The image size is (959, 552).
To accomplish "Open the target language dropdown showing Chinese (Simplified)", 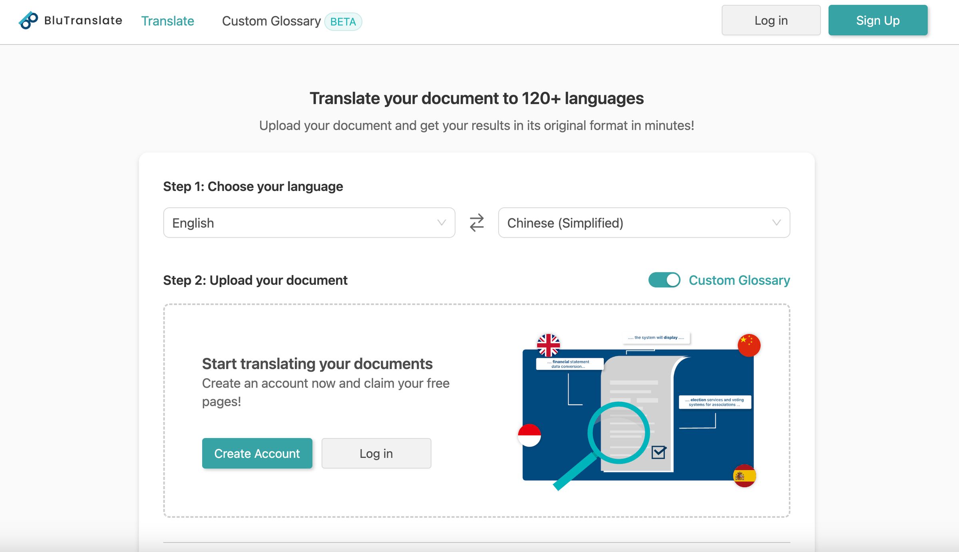I will click(643, 223).
